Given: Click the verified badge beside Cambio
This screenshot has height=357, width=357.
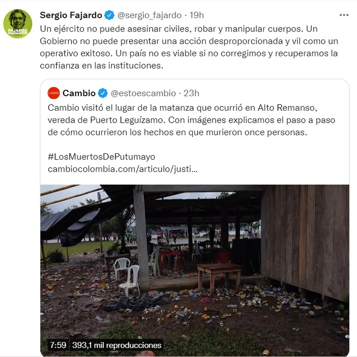Looking at the screenshot, I should point(103,93).
